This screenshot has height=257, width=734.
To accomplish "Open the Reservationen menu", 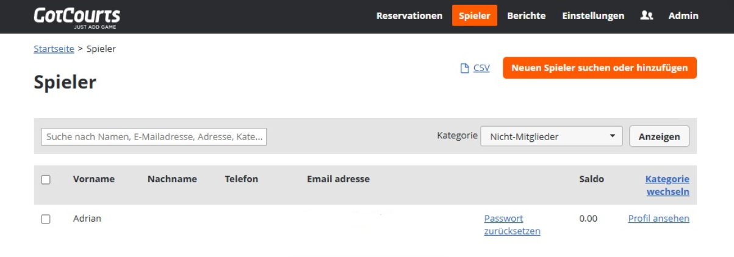I will tap(409, 16).
